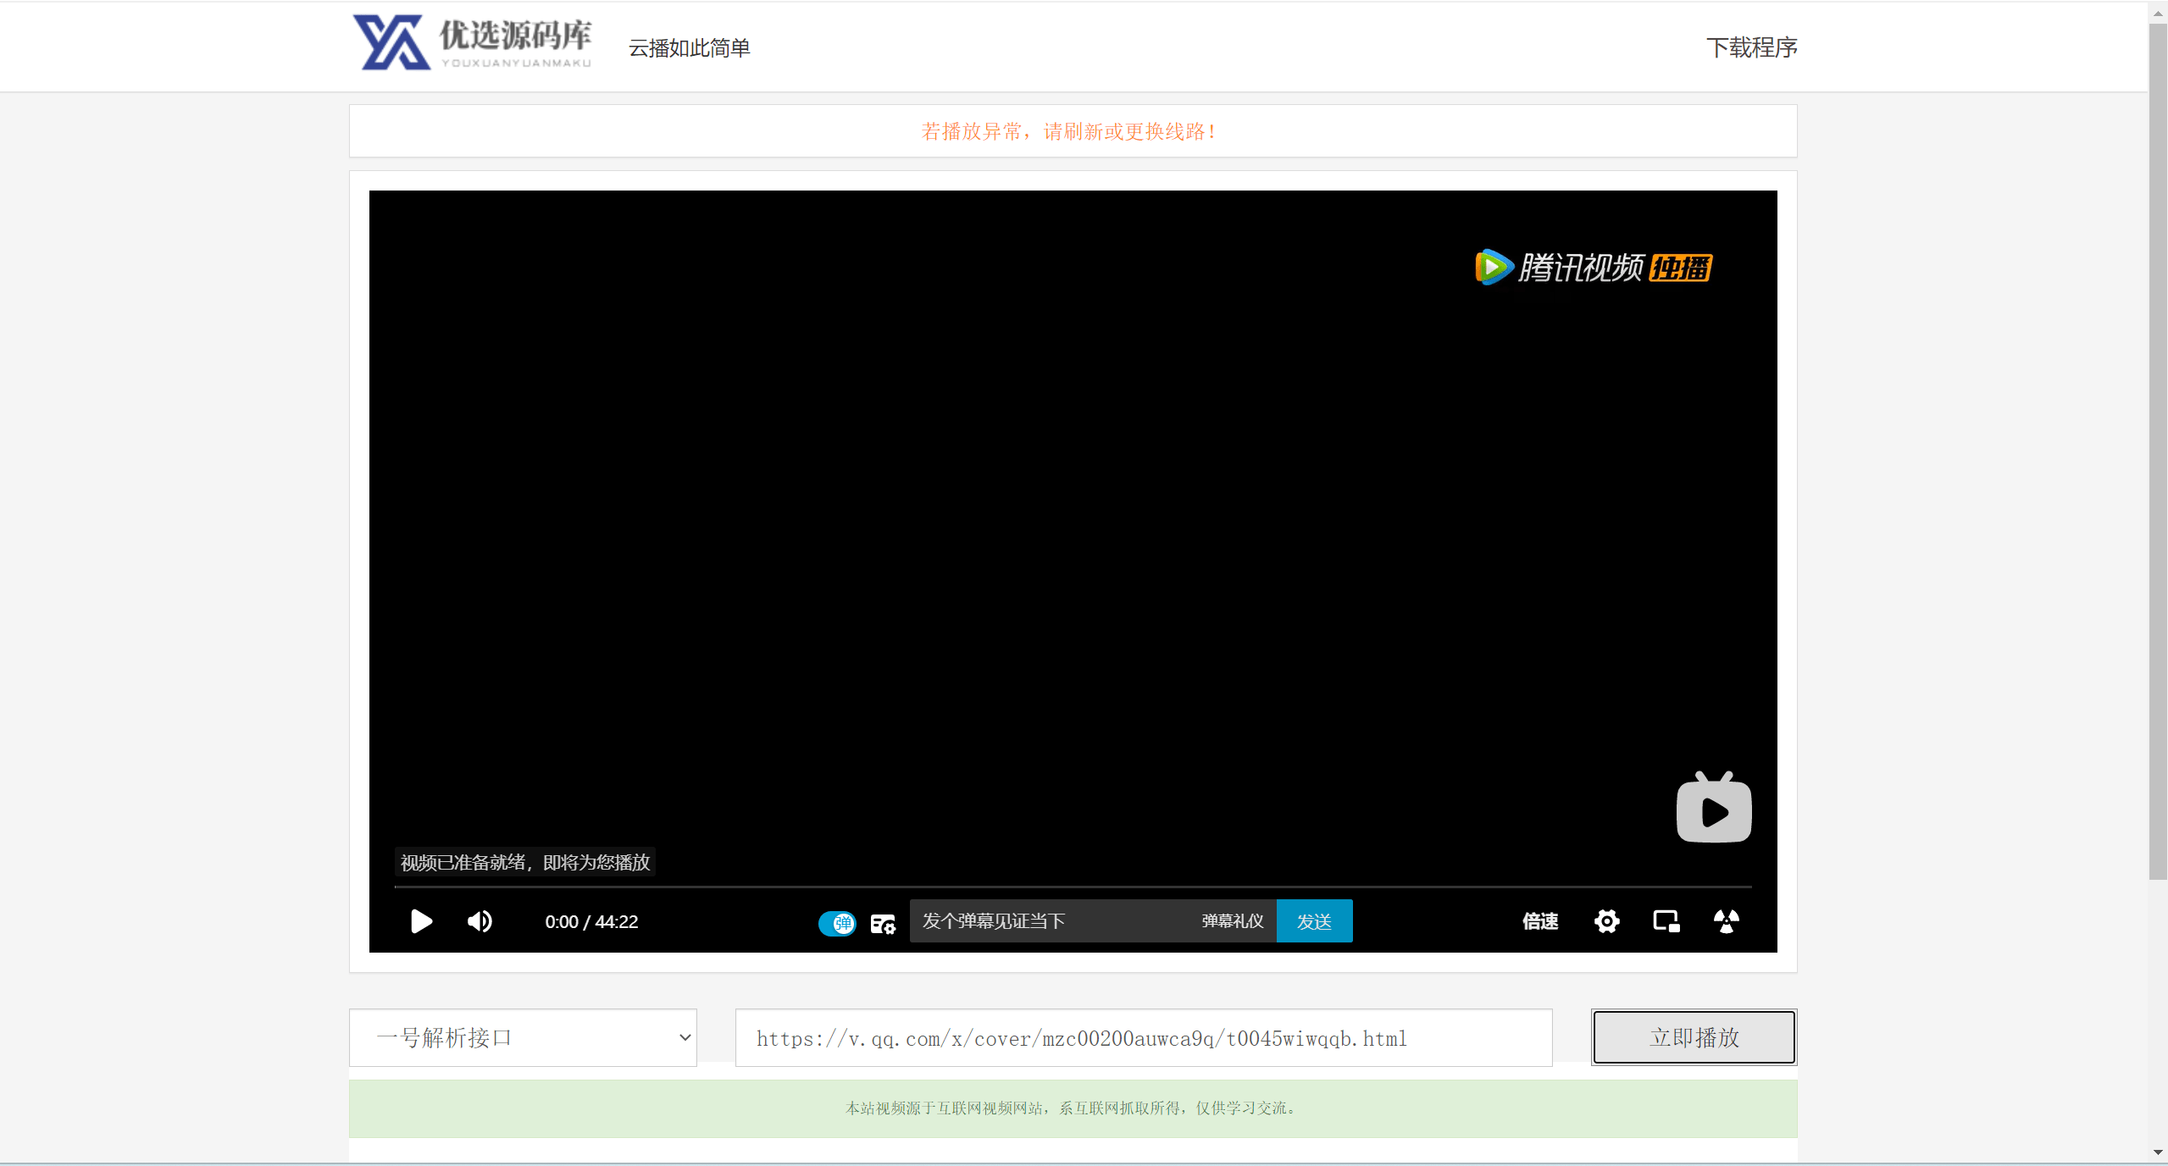2168x1166 pixels.
Task: Mute the video volume speaker icon
Action: [x=480, y=921]
